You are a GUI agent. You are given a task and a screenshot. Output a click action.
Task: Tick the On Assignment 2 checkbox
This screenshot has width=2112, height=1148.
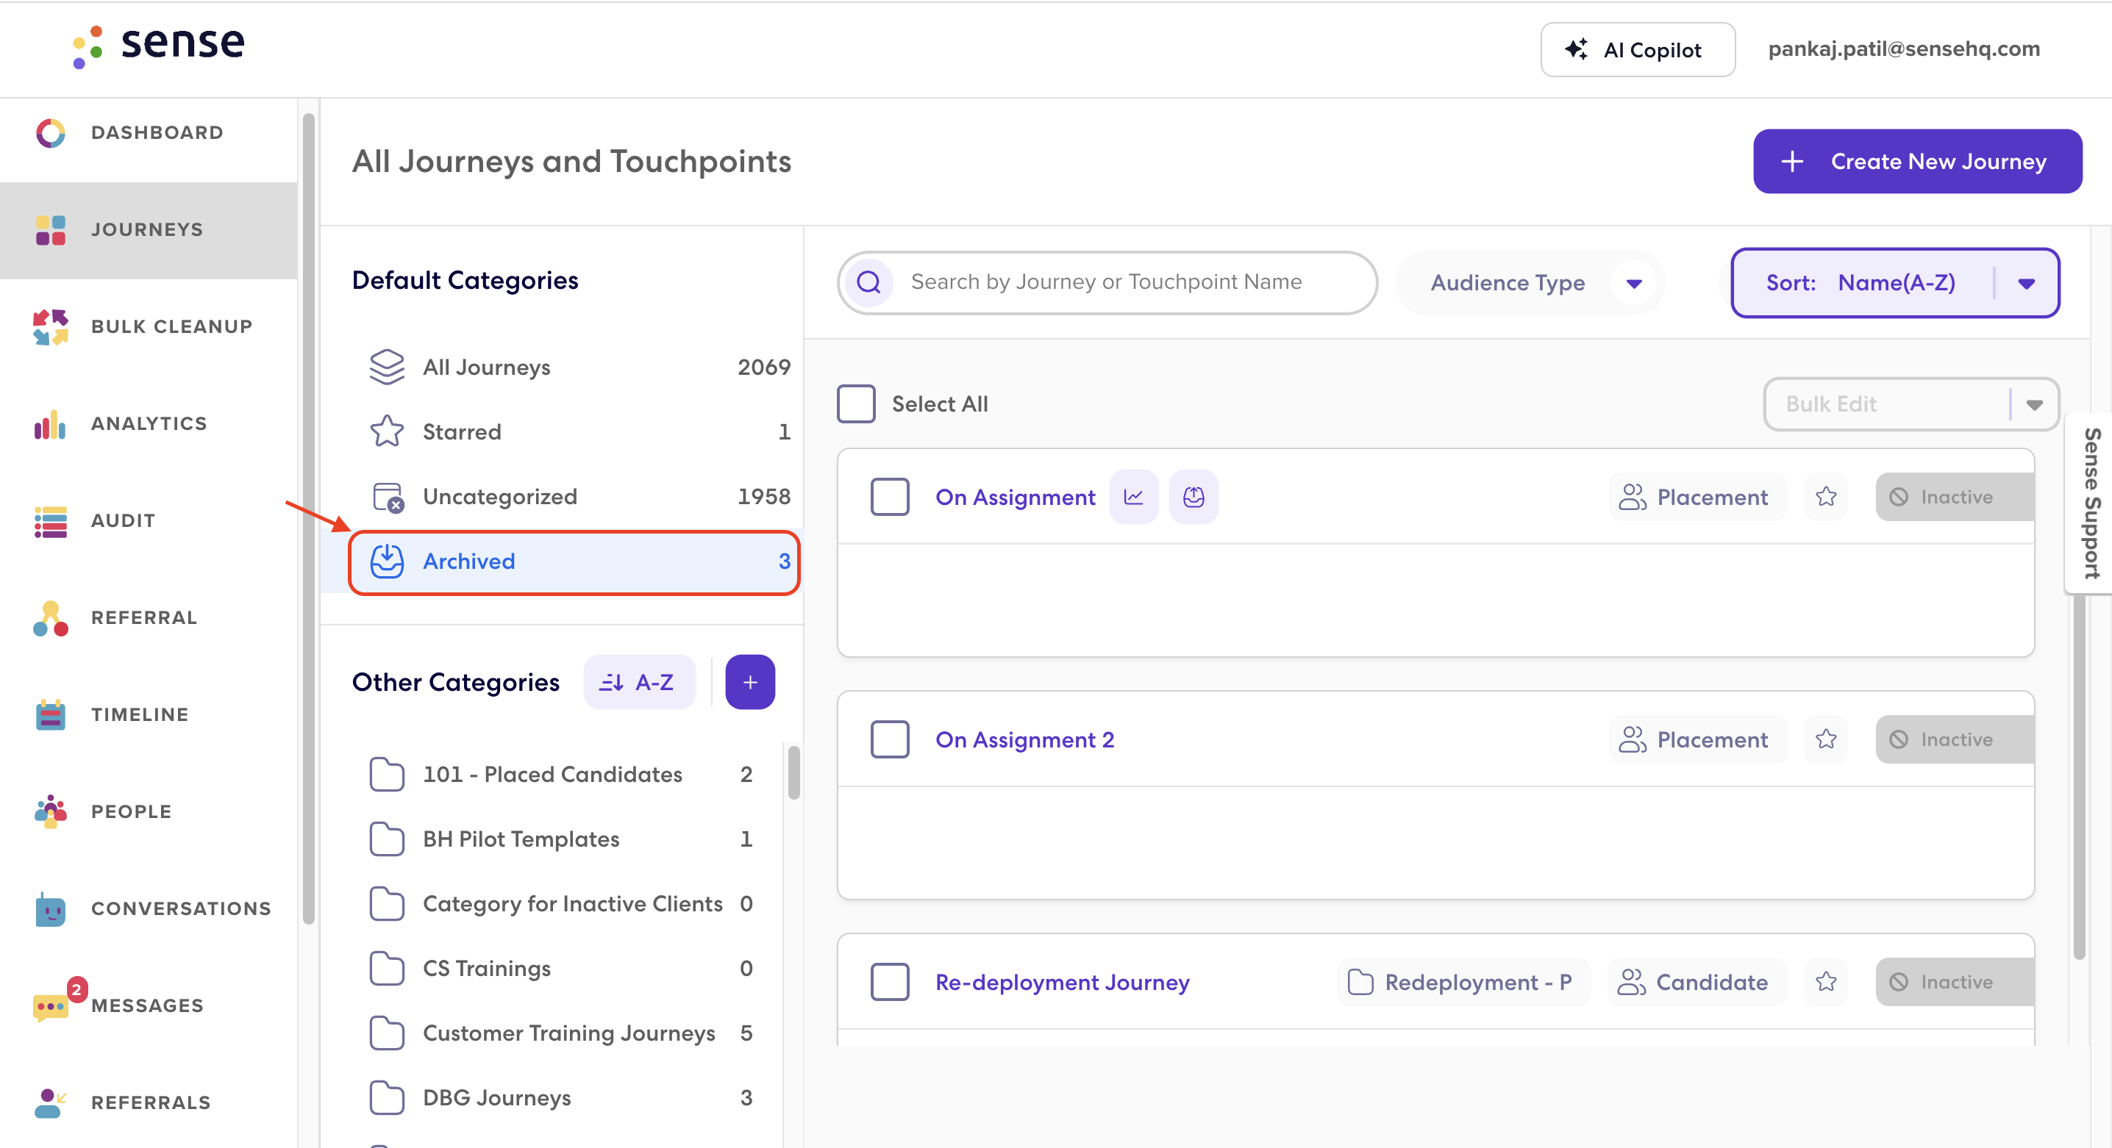(890, 739)
